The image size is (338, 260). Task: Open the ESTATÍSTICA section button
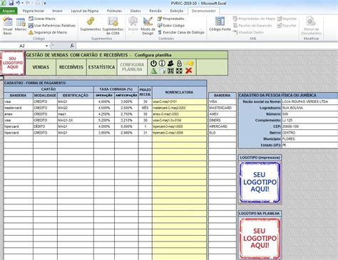pyautogui.click(x=102, y=67)
